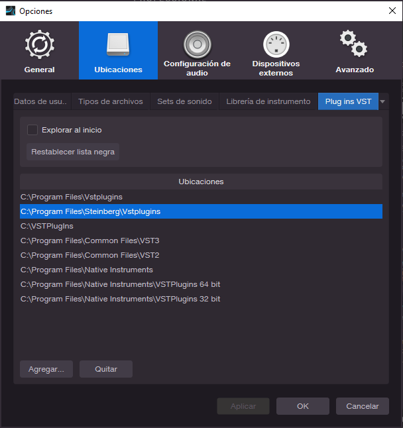Confirm with the OK button
The image size is (403, 428).
click(x=303, y=406)
